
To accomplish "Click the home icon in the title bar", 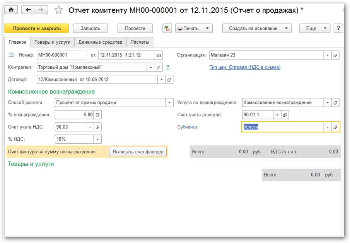I will pyautogui.click(x=11, y=10).
